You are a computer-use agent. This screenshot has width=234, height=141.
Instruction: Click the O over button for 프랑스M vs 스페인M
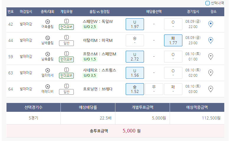coord(173,57)
